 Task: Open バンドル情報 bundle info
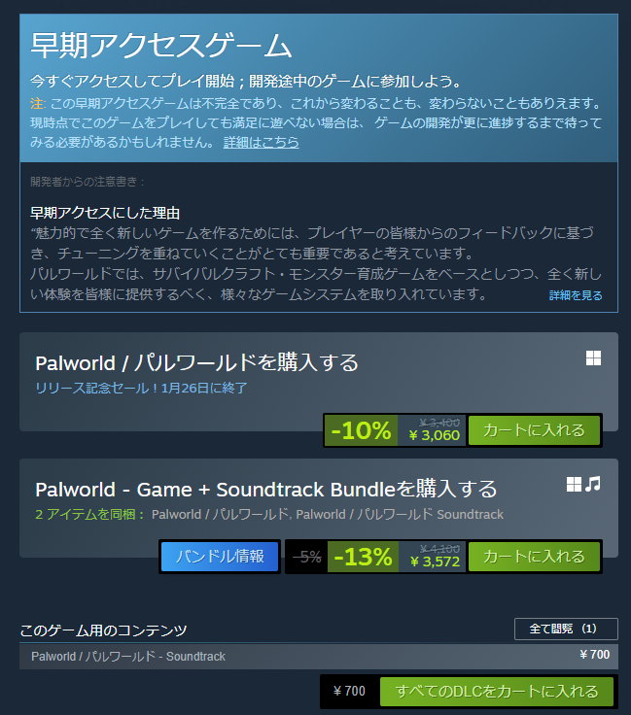[220, 557]
